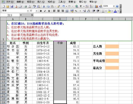Viewport: 133px width, 104px height.
Task: Expand the zoom percentage dropdown
Action: click(x=114, y=6)
